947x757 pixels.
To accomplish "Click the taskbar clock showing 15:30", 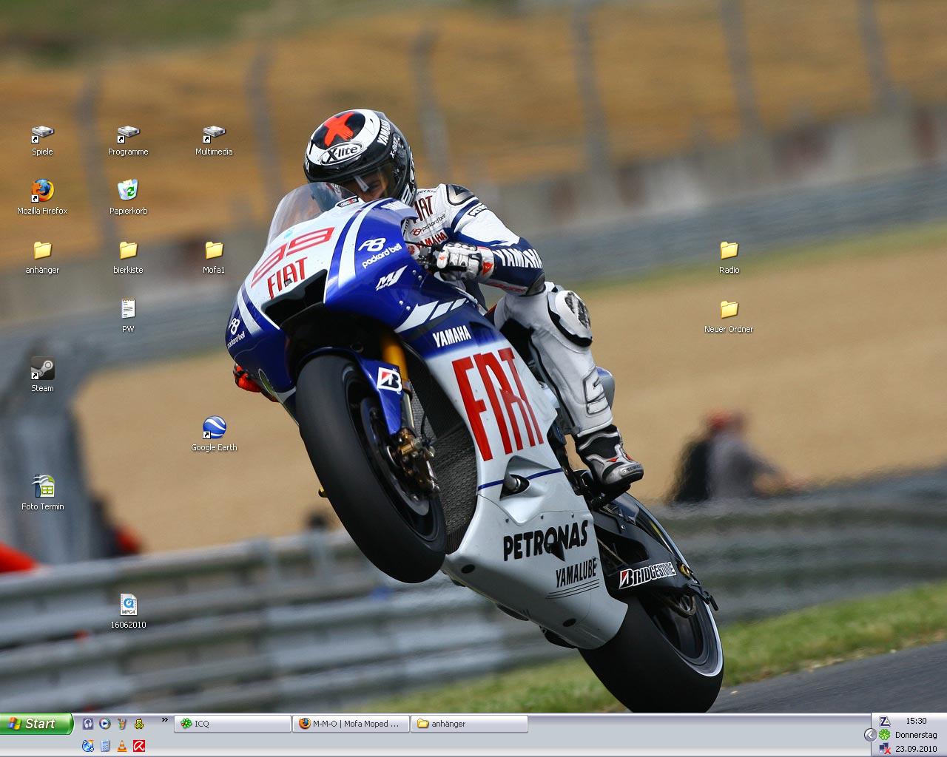I will pyautogui.click(x=916, y=721).
